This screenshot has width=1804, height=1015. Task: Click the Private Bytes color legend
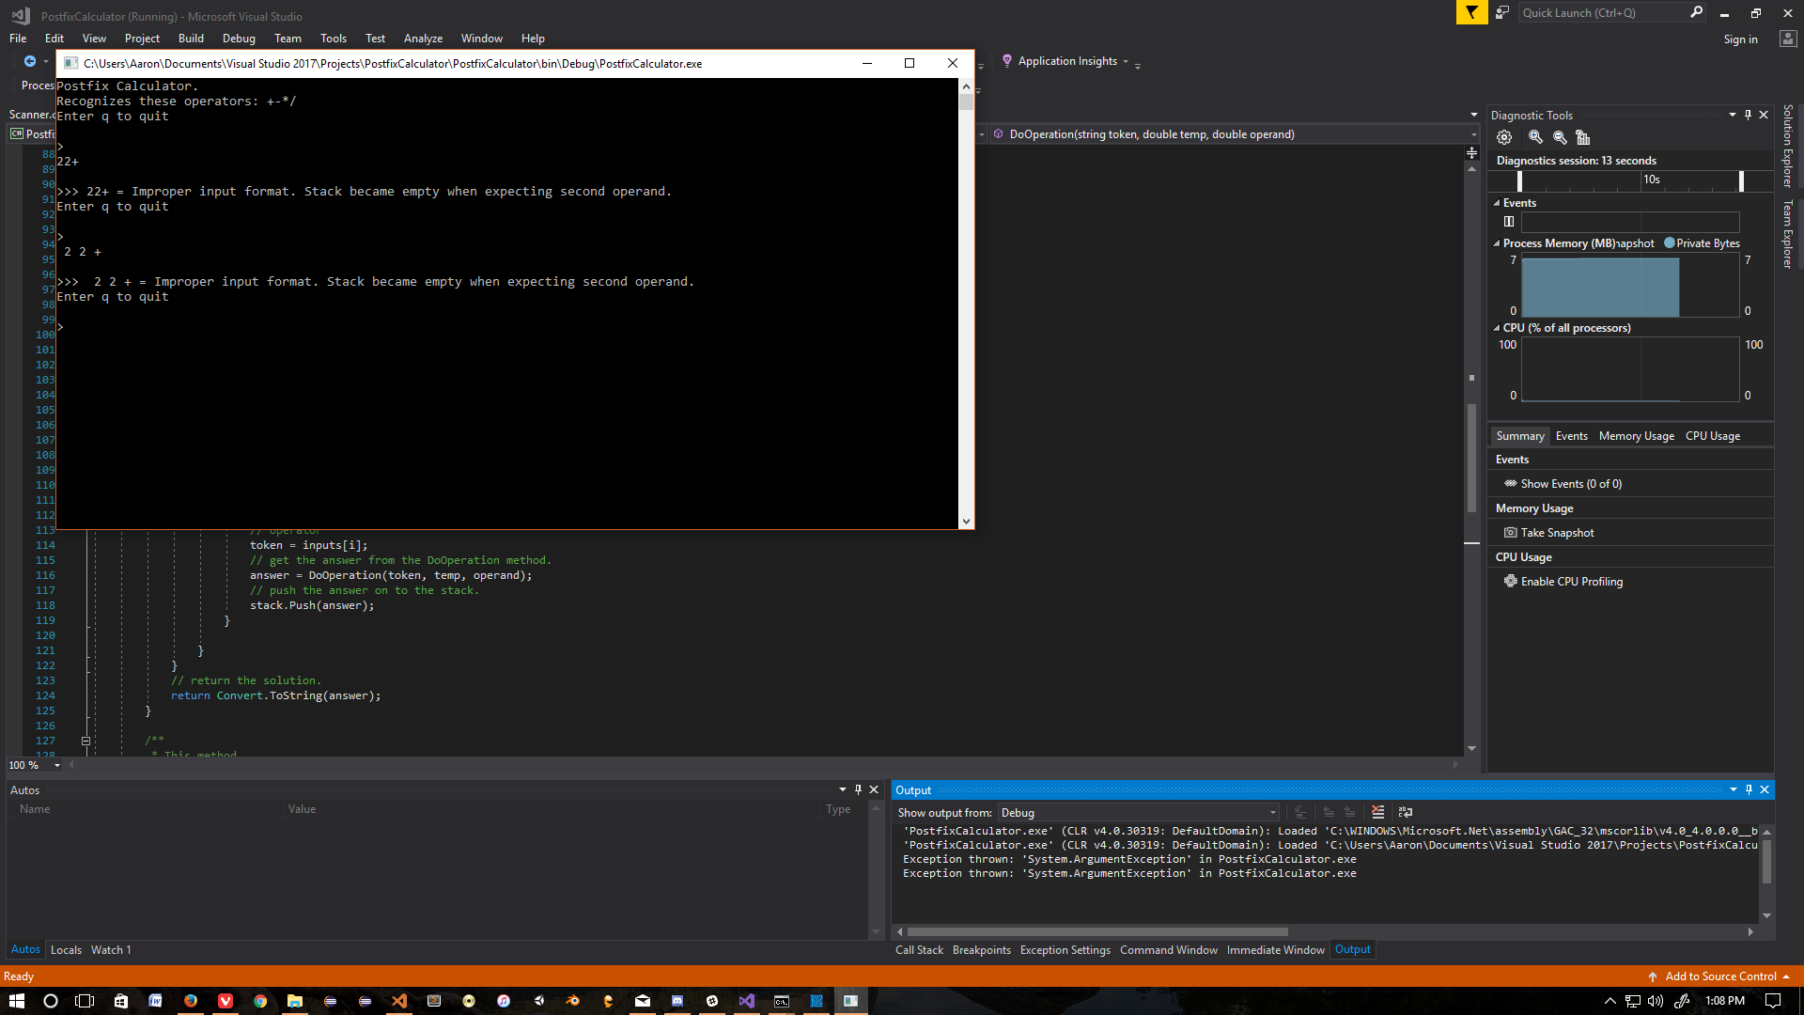point(1670,243)
